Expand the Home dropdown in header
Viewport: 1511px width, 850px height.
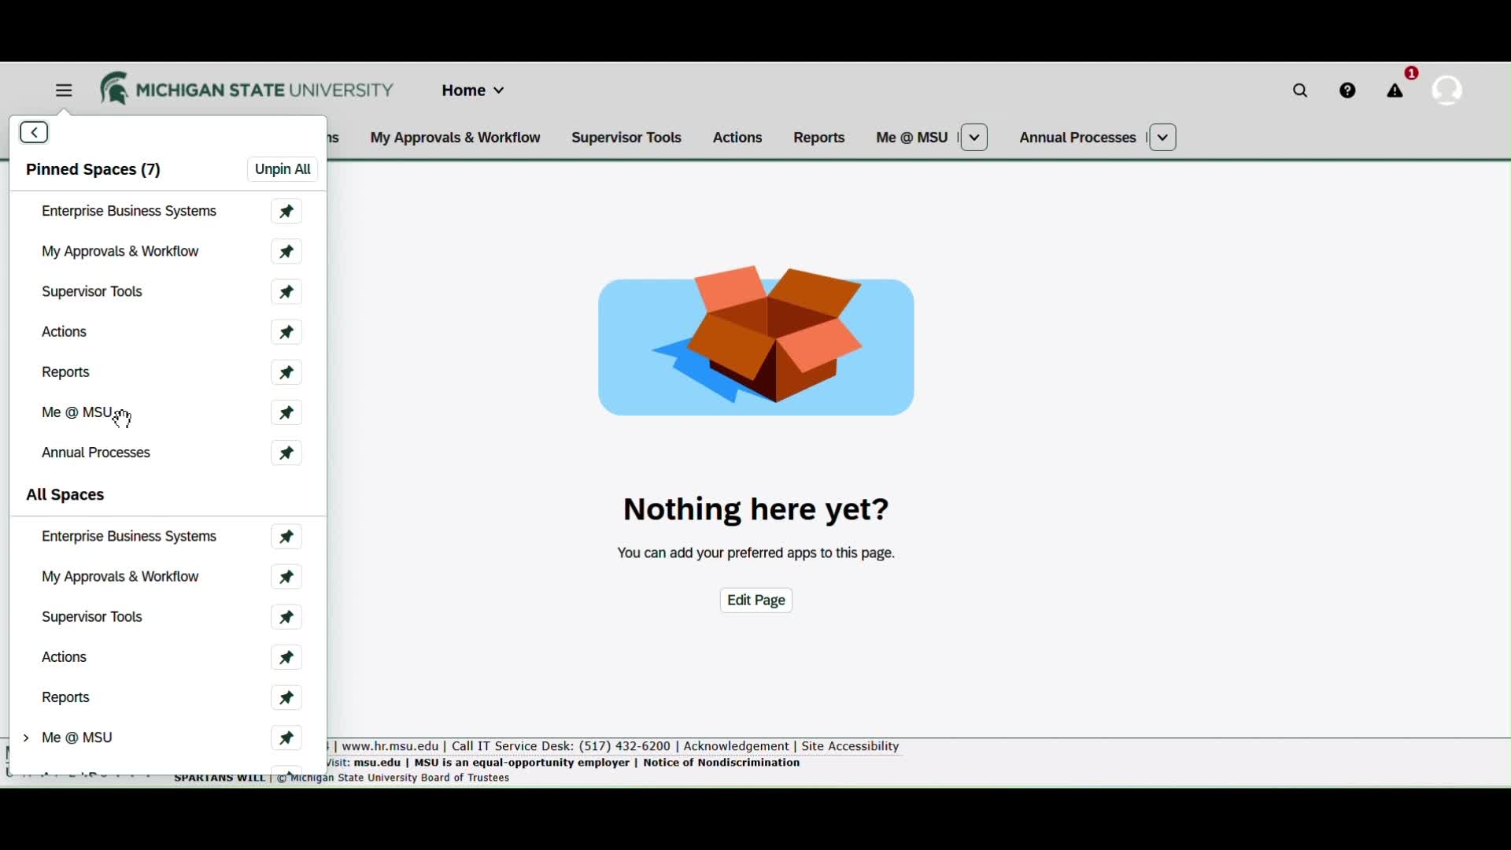coord(474,91)
